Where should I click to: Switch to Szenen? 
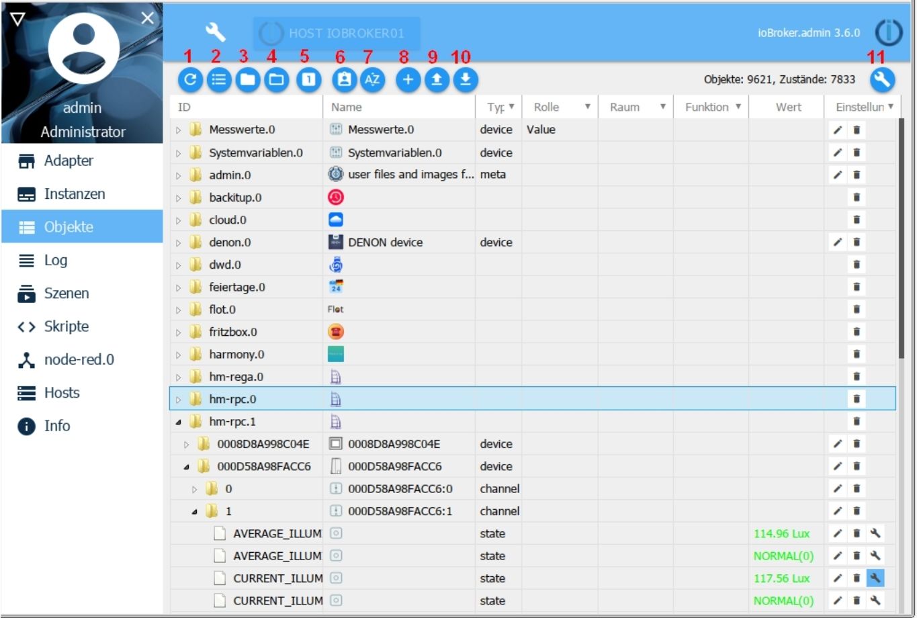[82, 293]
